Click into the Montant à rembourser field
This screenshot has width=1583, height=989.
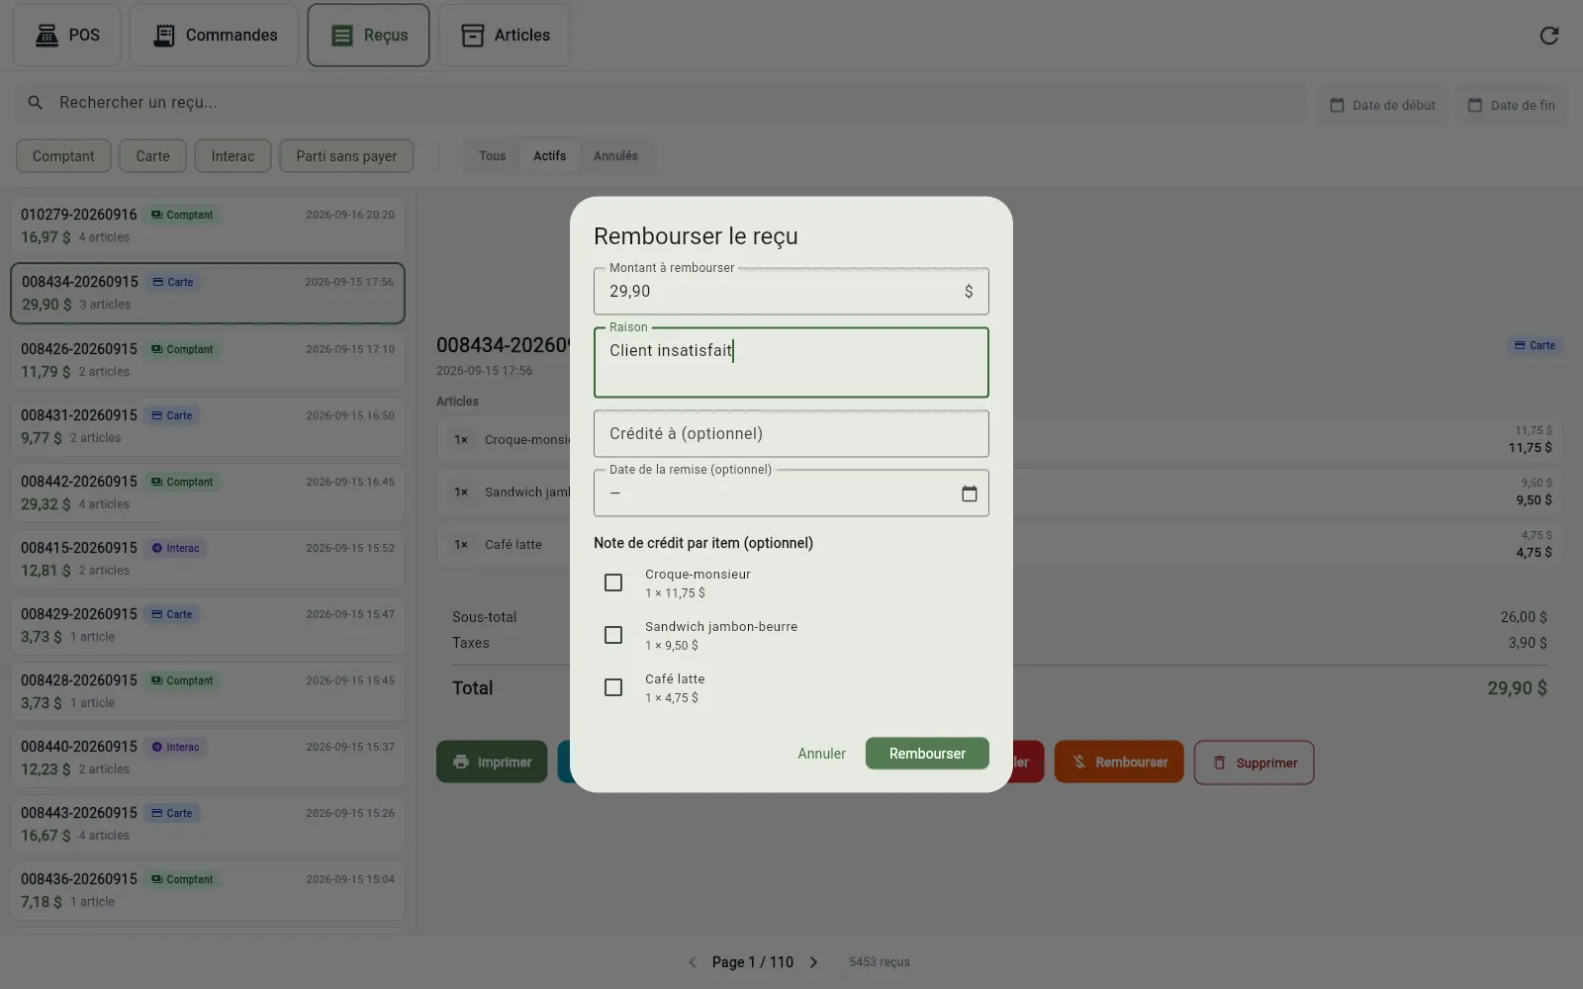coord(791,292)
